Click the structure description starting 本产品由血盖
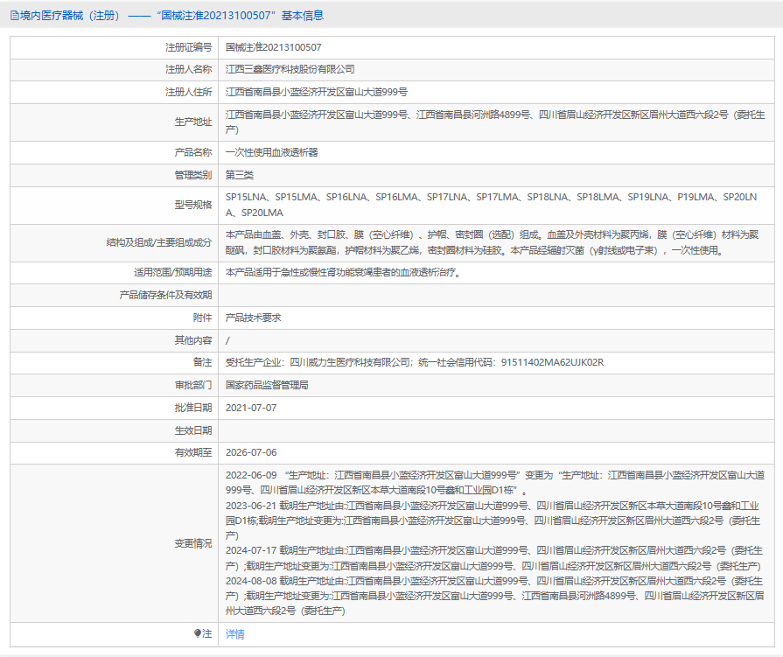The width and height of the screenshot is (783, 657). pos(492,242)
